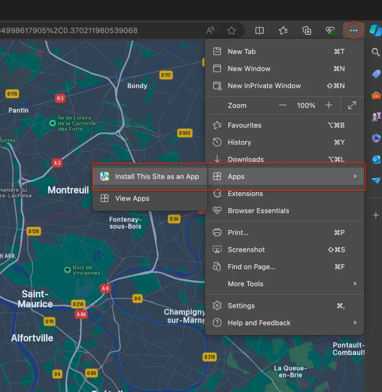Open the Shopping sidebar icon
The image size is (382, 392).
[376, 74]
